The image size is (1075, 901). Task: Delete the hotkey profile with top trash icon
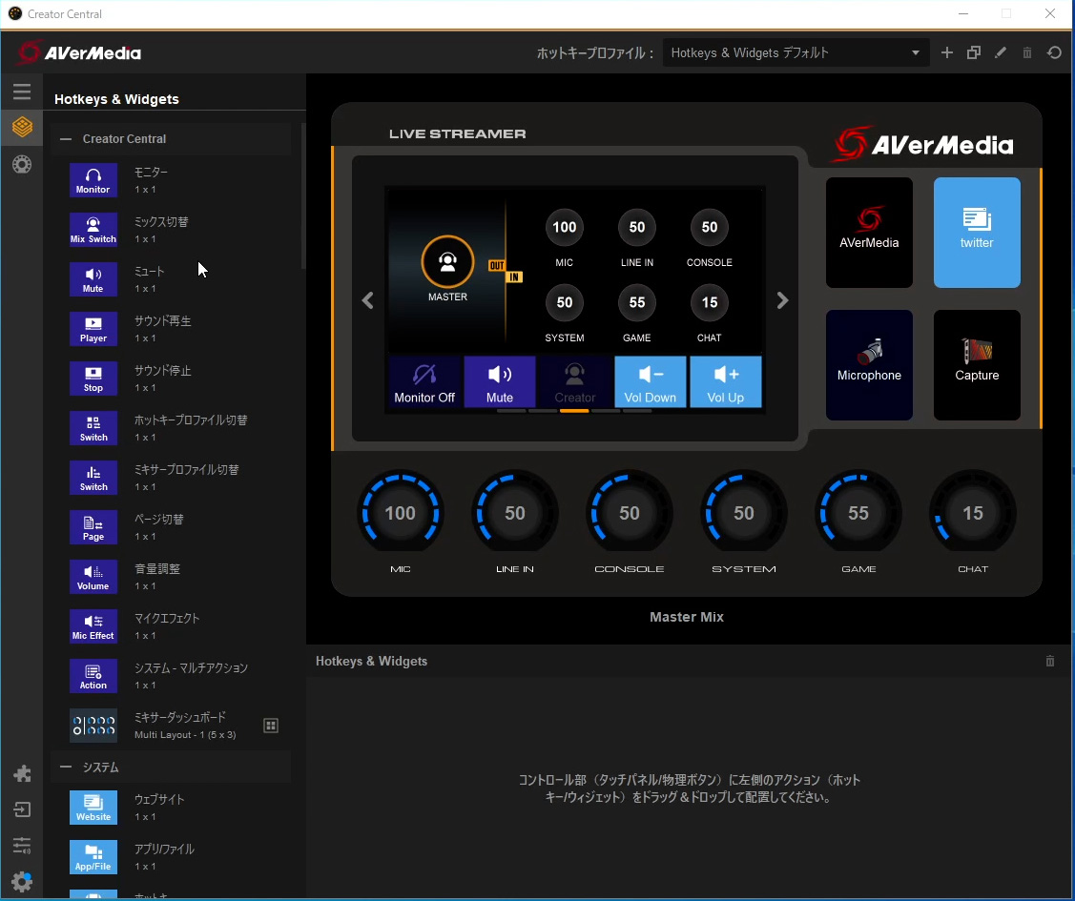[x=1027, y=52]
